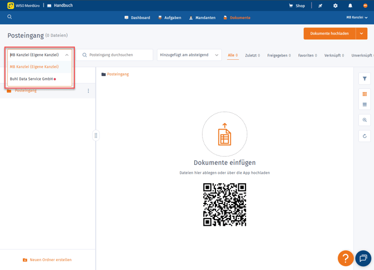Click the zoom magnifier icon in right toolbar
374x270 pixels.
365,120
